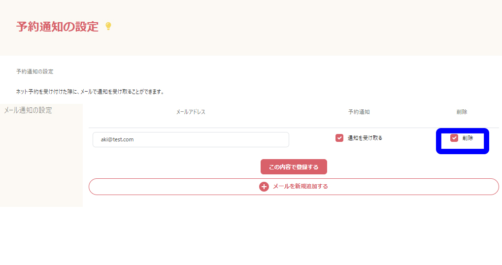Click the plus icon in the add-mail button
Viewport: 502px width, 265px height.
click(264, 187)
